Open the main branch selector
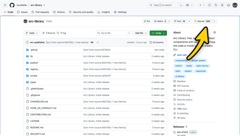Viewport: 240px width, 136px height. click(32, 33)
